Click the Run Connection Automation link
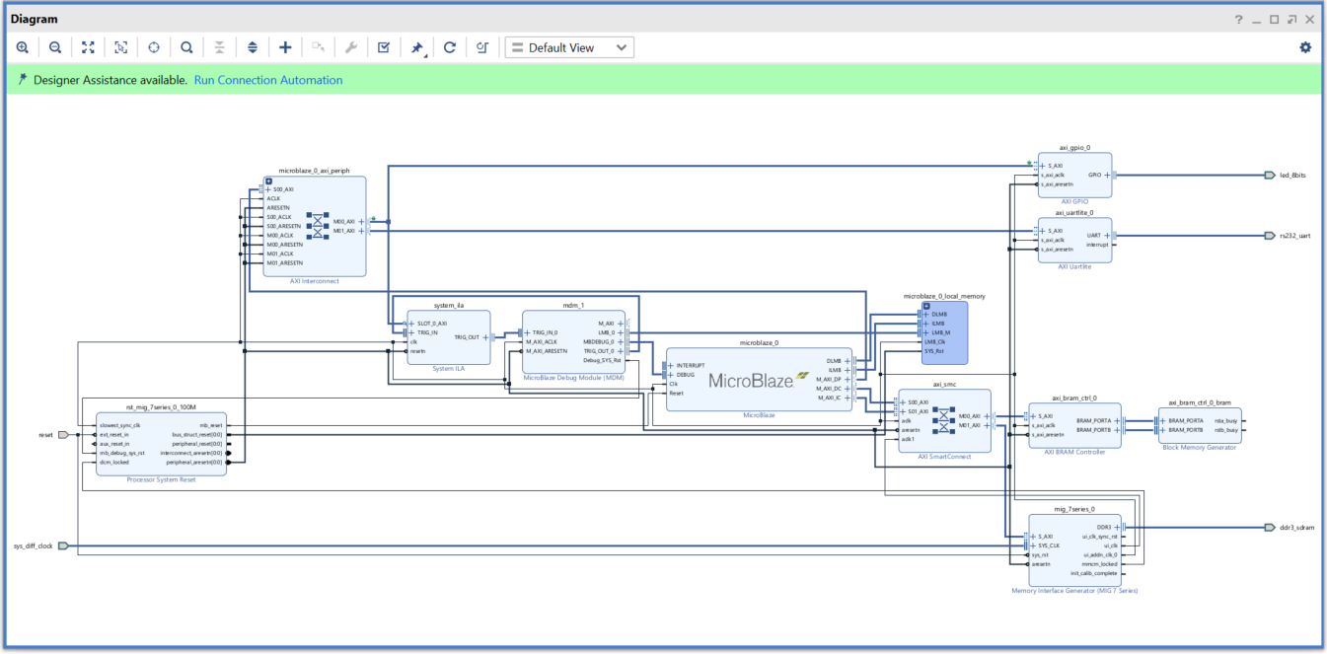1327x654 pixels. click(x=268, y=80)
